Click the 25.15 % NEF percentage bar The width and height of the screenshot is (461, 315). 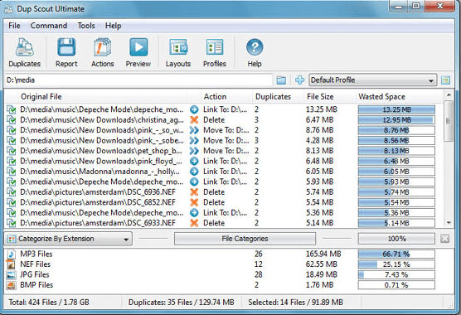pyautogui.click(x=396, y=264)
